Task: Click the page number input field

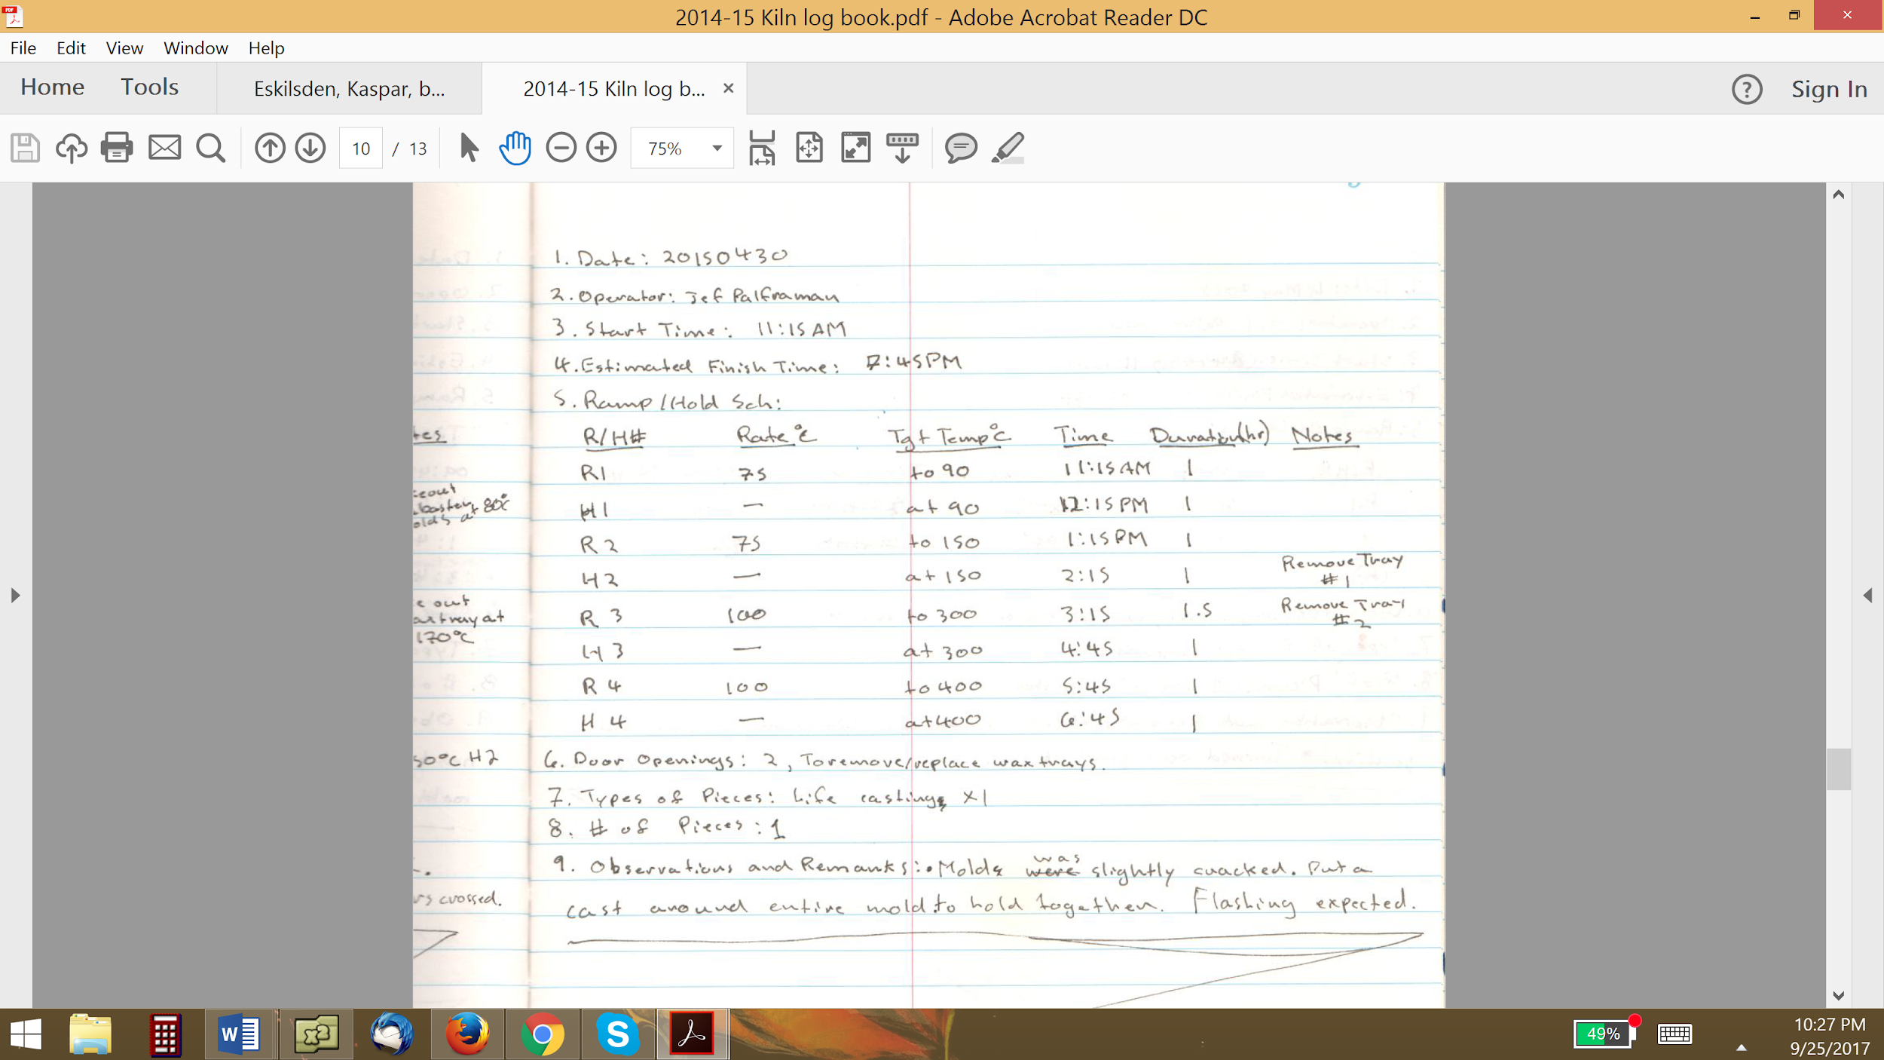Action: pos(361,149)
